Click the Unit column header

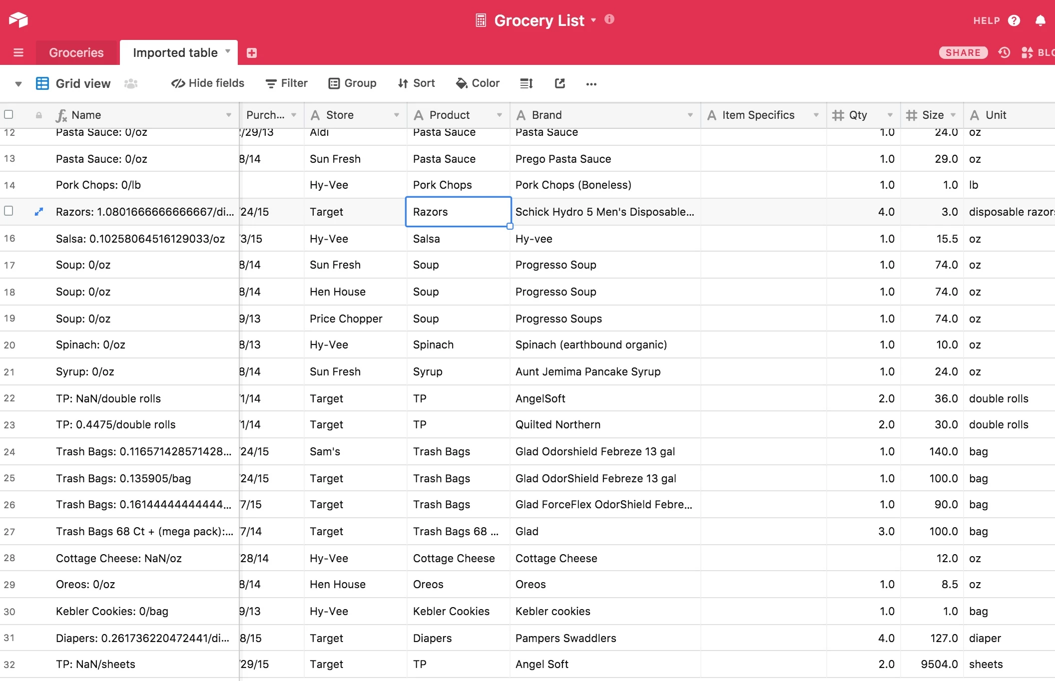(x=1009, y=115)
